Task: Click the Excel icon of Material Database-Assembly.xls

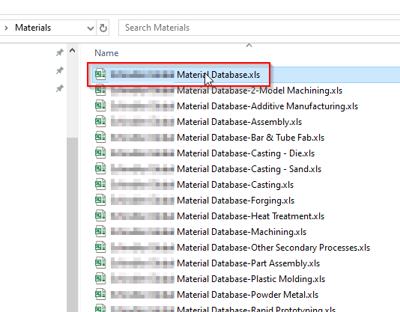Action: (x=100, y=122)
